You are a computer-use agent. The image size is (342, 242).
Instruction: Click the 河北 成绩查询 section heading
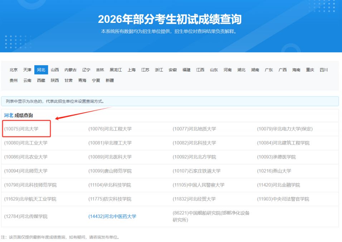pyautogui.click(x=18, y=115)
